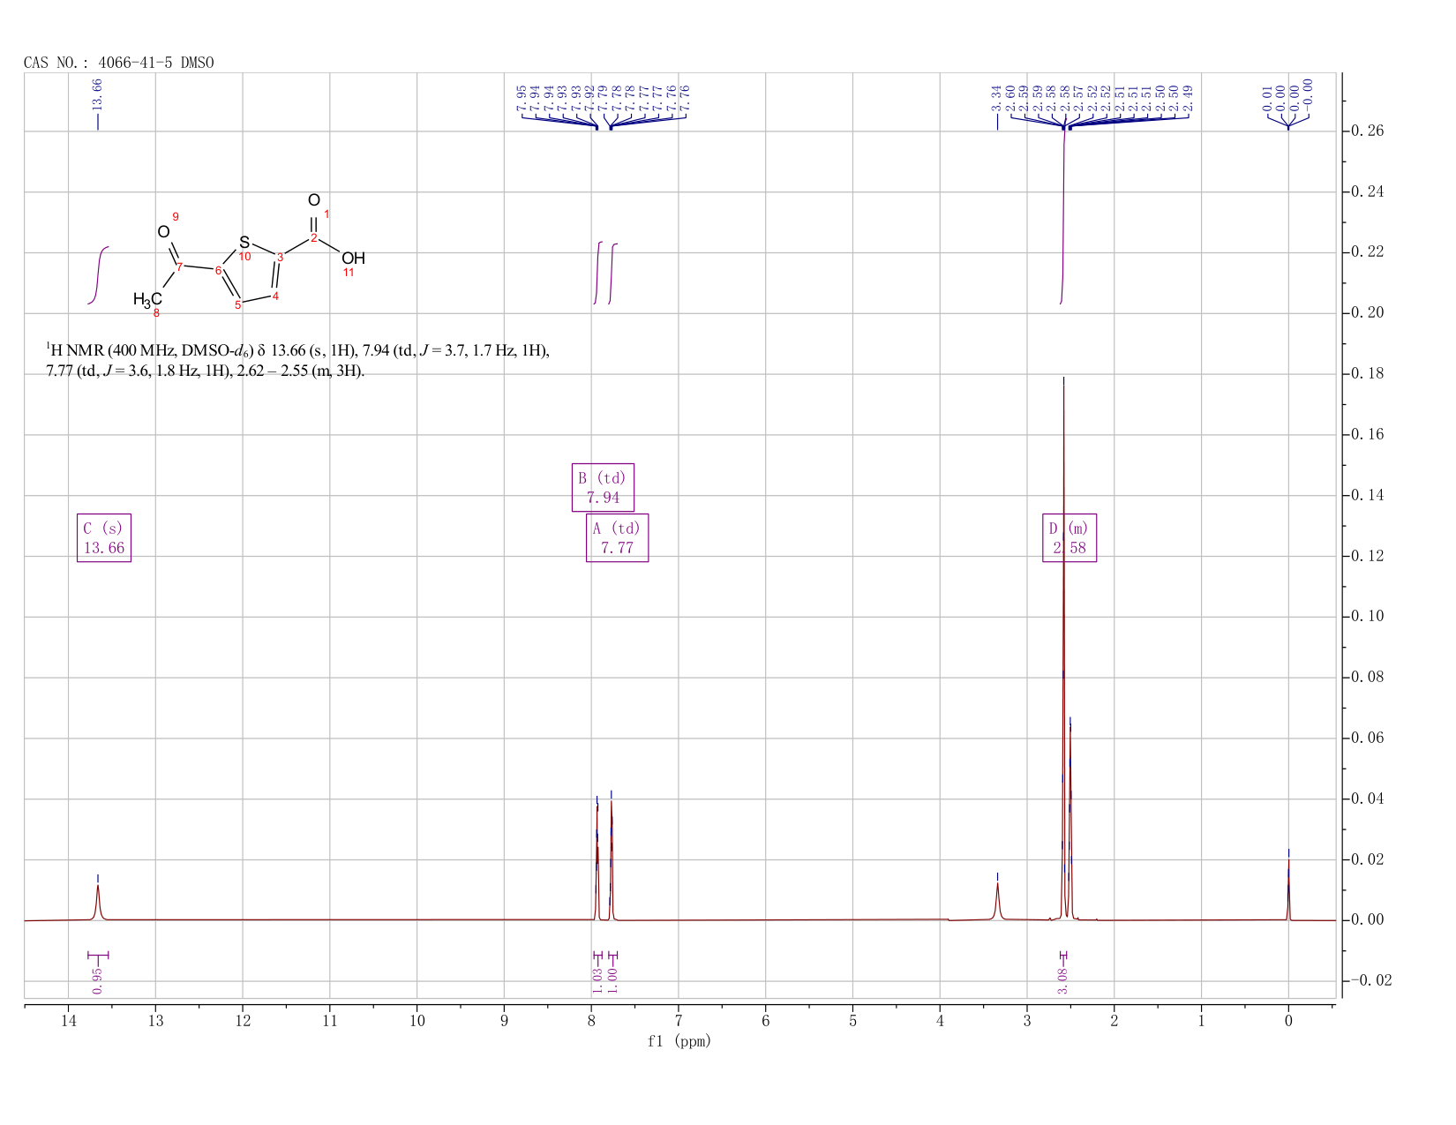Select the 0.95 integral value
The image size is (1456, 1125).
[x=98, y=980]
